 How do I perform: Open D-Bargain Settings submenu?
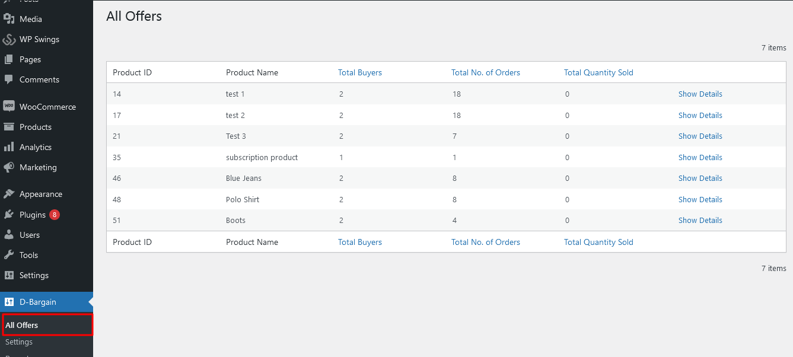tap(18, 342)
